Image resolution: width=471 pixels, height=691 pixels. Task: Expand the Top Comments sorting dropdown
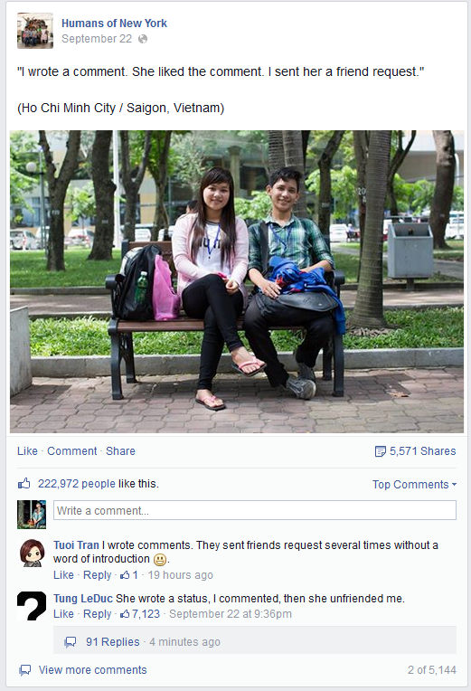414,484
